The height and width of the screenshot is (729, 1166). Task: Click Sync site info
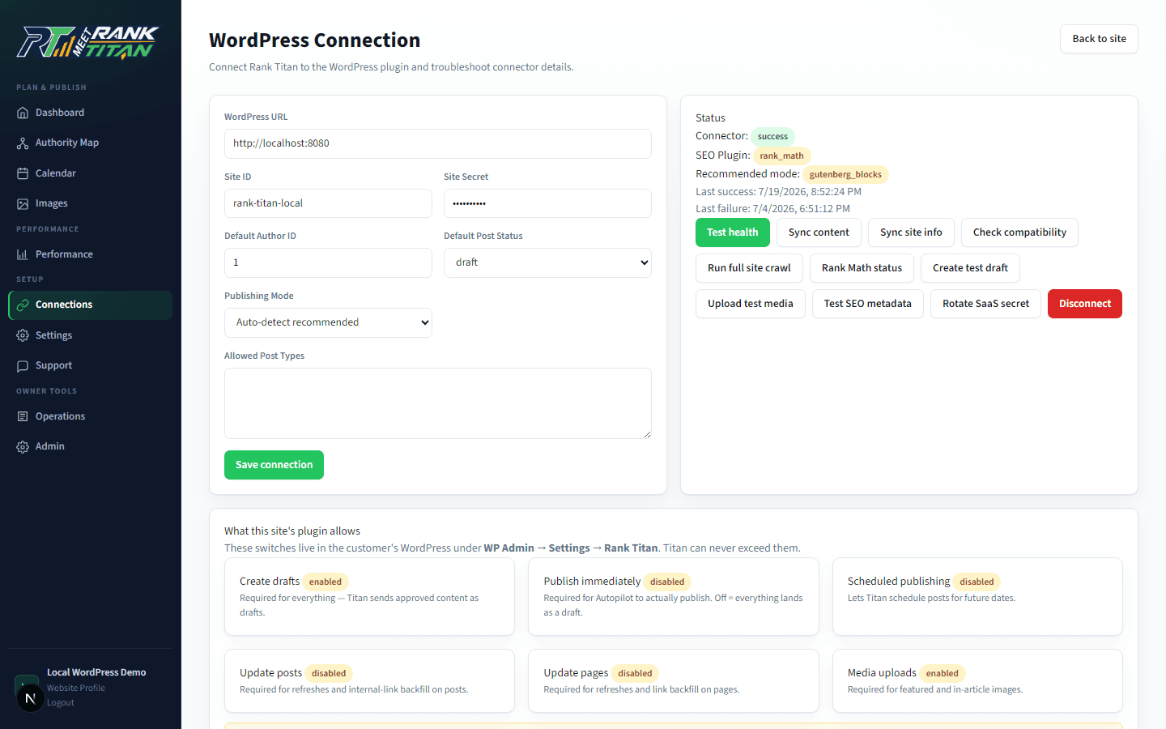(x=911, y=232)
